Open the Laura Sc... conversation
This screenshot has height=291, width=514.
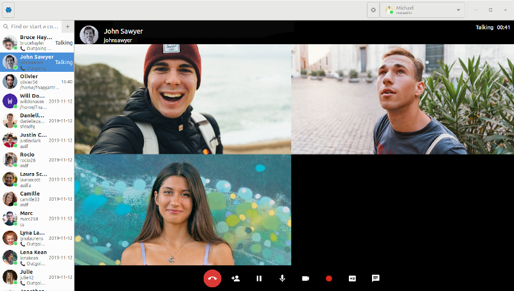click(x=37, y=179)
